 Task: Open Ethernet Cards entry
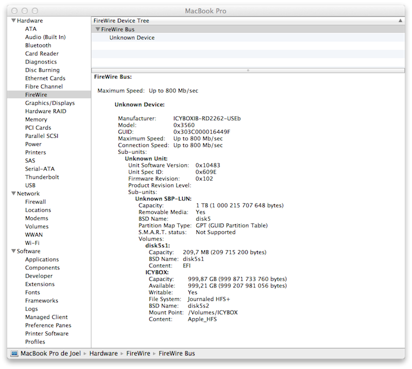(45, 78)
